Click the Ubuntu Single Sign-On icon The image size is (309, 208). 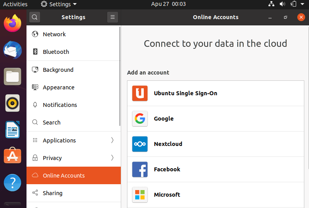point(140,93)
